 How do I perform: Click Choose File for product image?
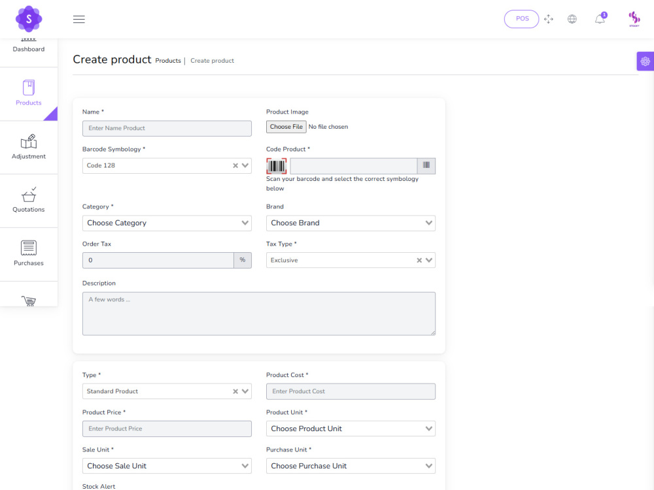(x=286, y=127)
